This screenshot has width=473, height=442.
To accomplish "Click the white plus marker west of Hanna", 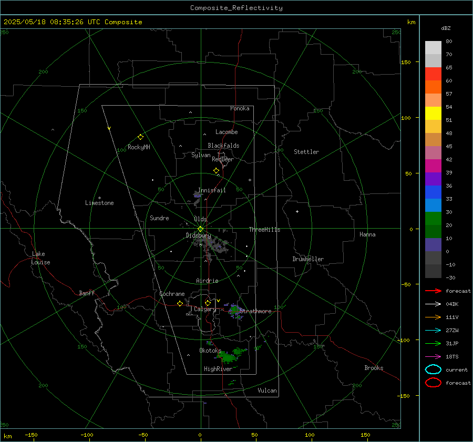I will [297, 211].
